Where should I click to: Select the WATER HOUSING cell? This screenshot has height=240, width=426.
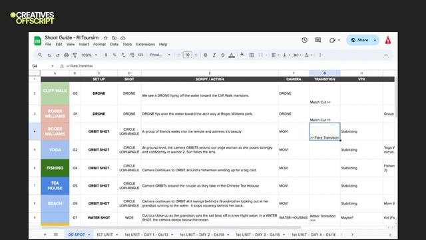(294, 217)
